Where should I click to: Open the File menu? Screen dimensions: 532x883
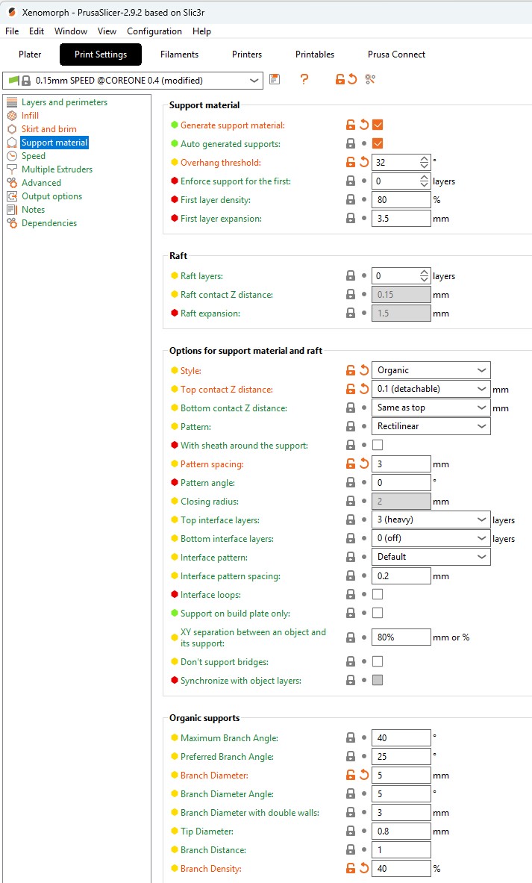12,31
